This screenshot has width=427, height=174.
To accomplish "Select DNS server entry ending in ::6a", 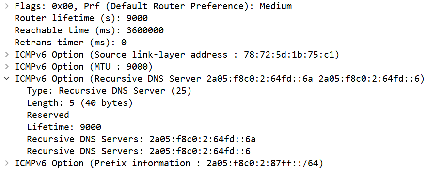I will pyautogui.click(x=141, y=139).
